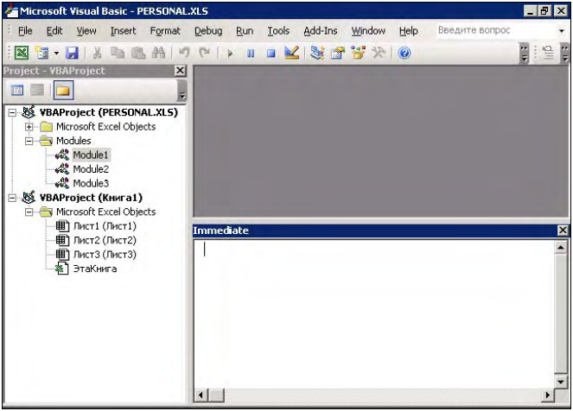Viewport: 573px width, 411px height.
Task: Select Module1 in the project tree
Action: click(91, 155)
